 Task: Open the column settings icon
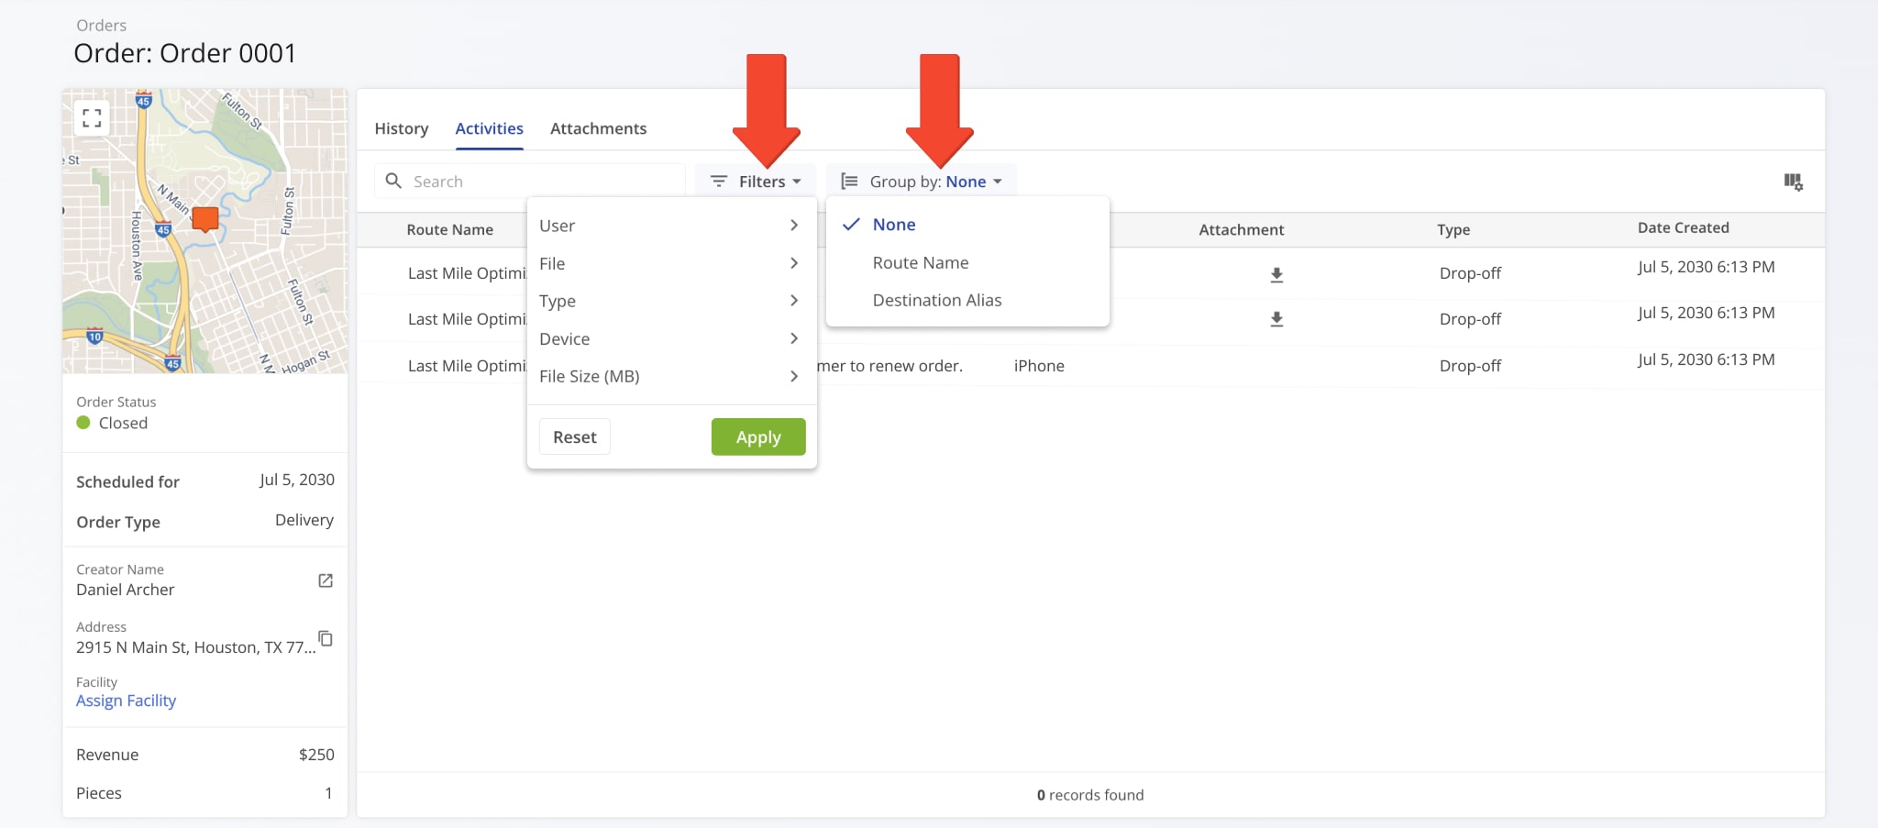[x=1794, y=182]
